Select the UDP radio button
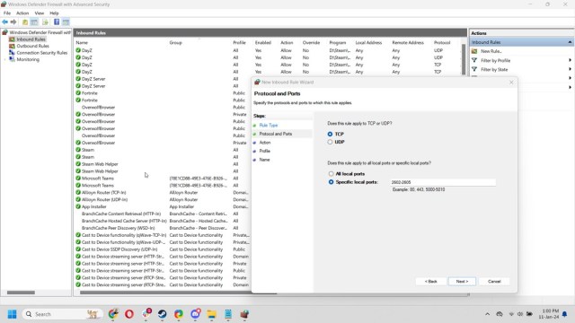575x323 pixels. (330, 142)
